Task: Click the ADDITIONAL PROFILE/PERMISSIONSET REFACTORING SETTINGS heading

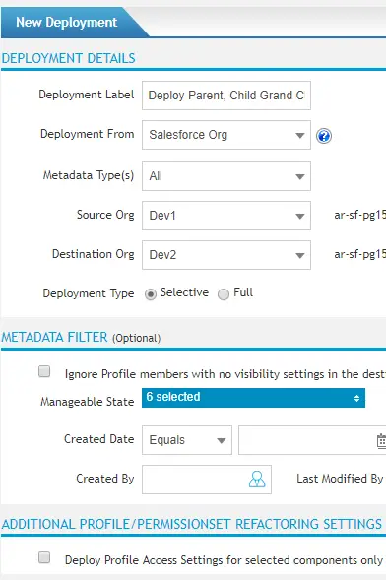Action: [191, 524]
